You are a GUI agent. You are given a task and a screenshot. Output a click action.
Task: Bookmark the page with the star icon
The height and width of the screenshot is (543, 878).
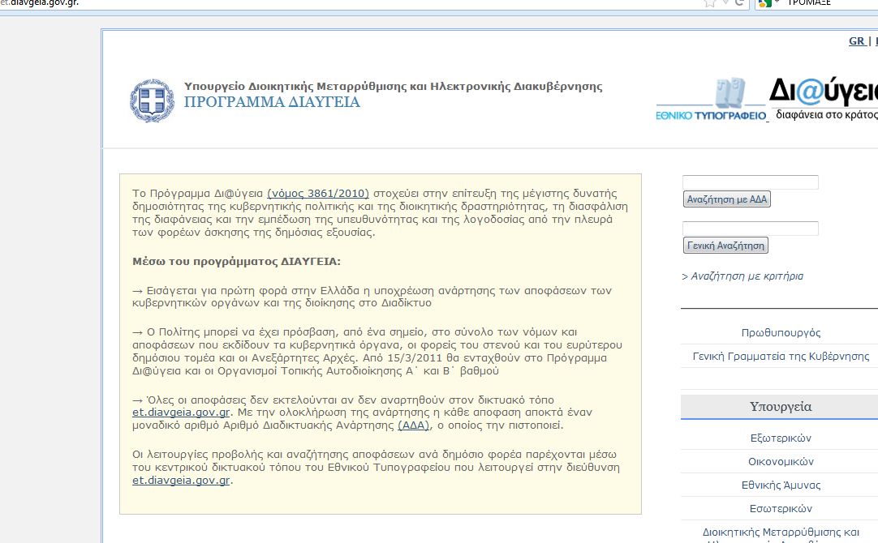[710, 2]
